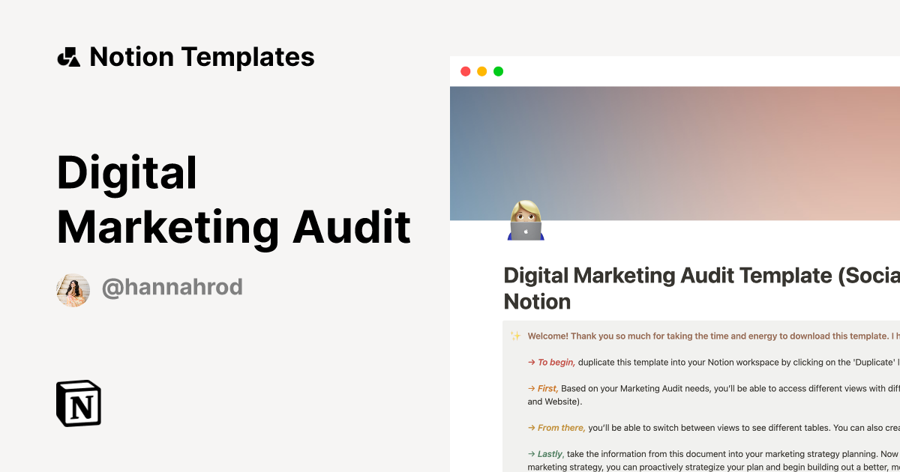900x472 pixels.
Task: Click the orange 'First,' step text
Action: (547, 388)
